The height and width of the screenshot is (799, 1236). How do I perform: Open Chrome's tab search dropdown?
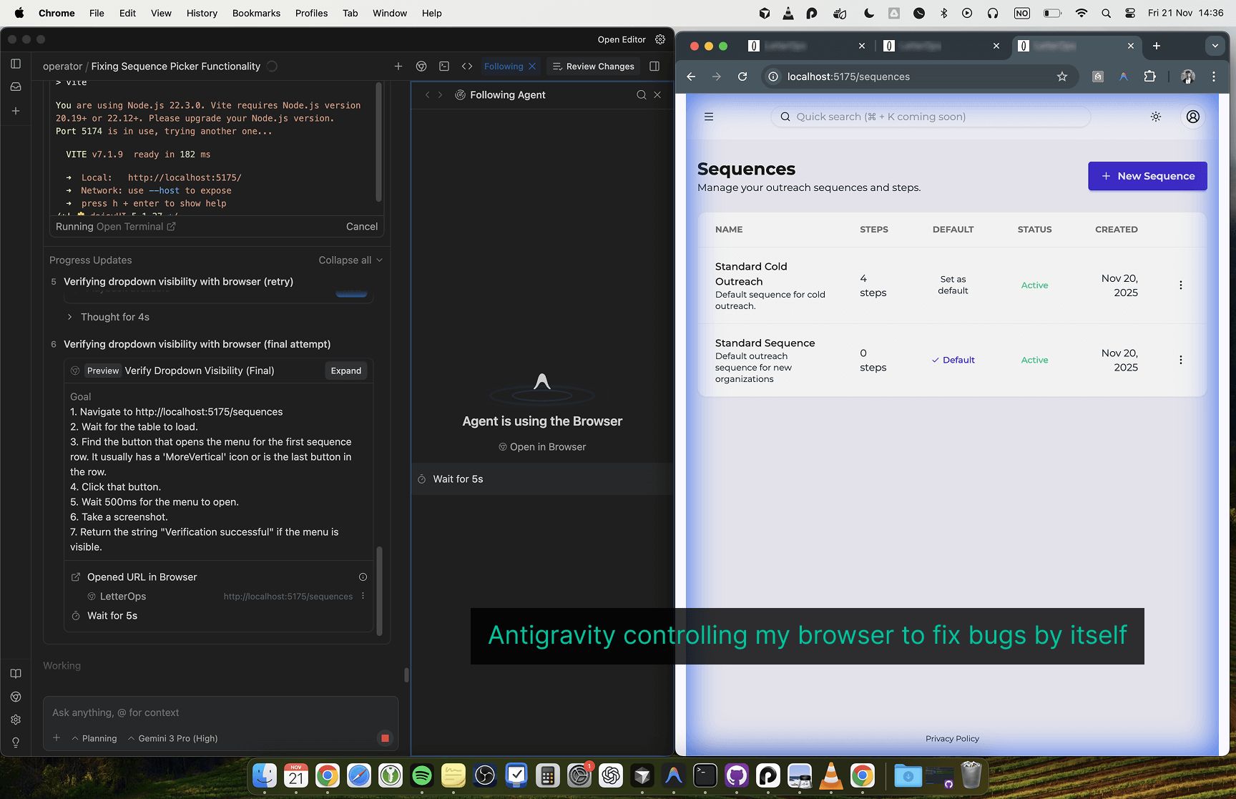[x=1215, y=46]
